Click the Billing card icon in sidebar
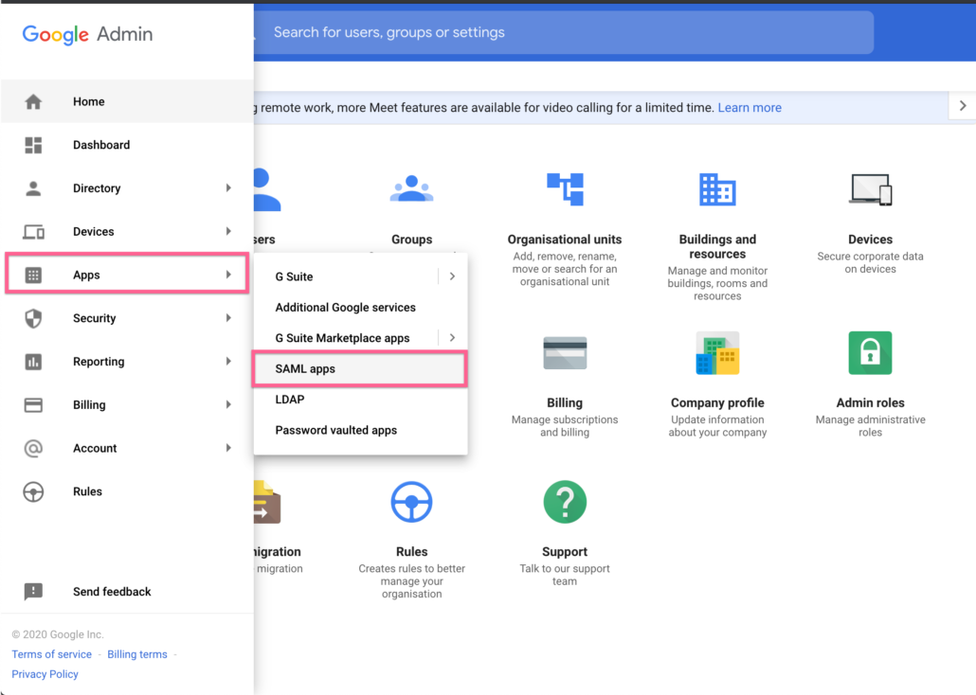This screenshot has height=695, width=976. pos(33,405)
